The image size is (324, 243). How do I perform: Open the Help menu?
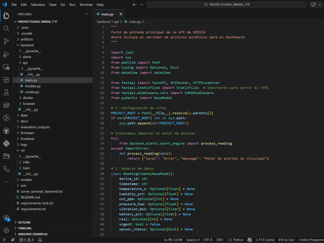[x=100, y=5]
